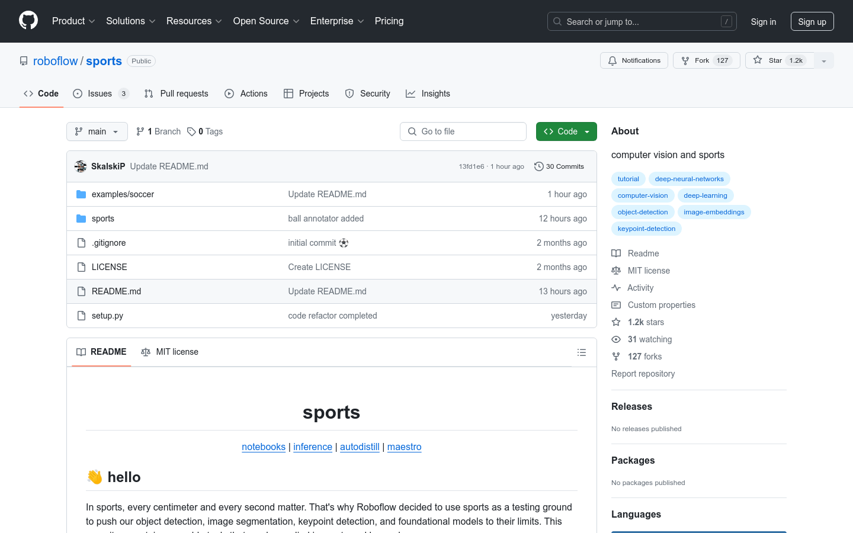Click the setup.py file icon
853x533 pixels.
(81, 316)
